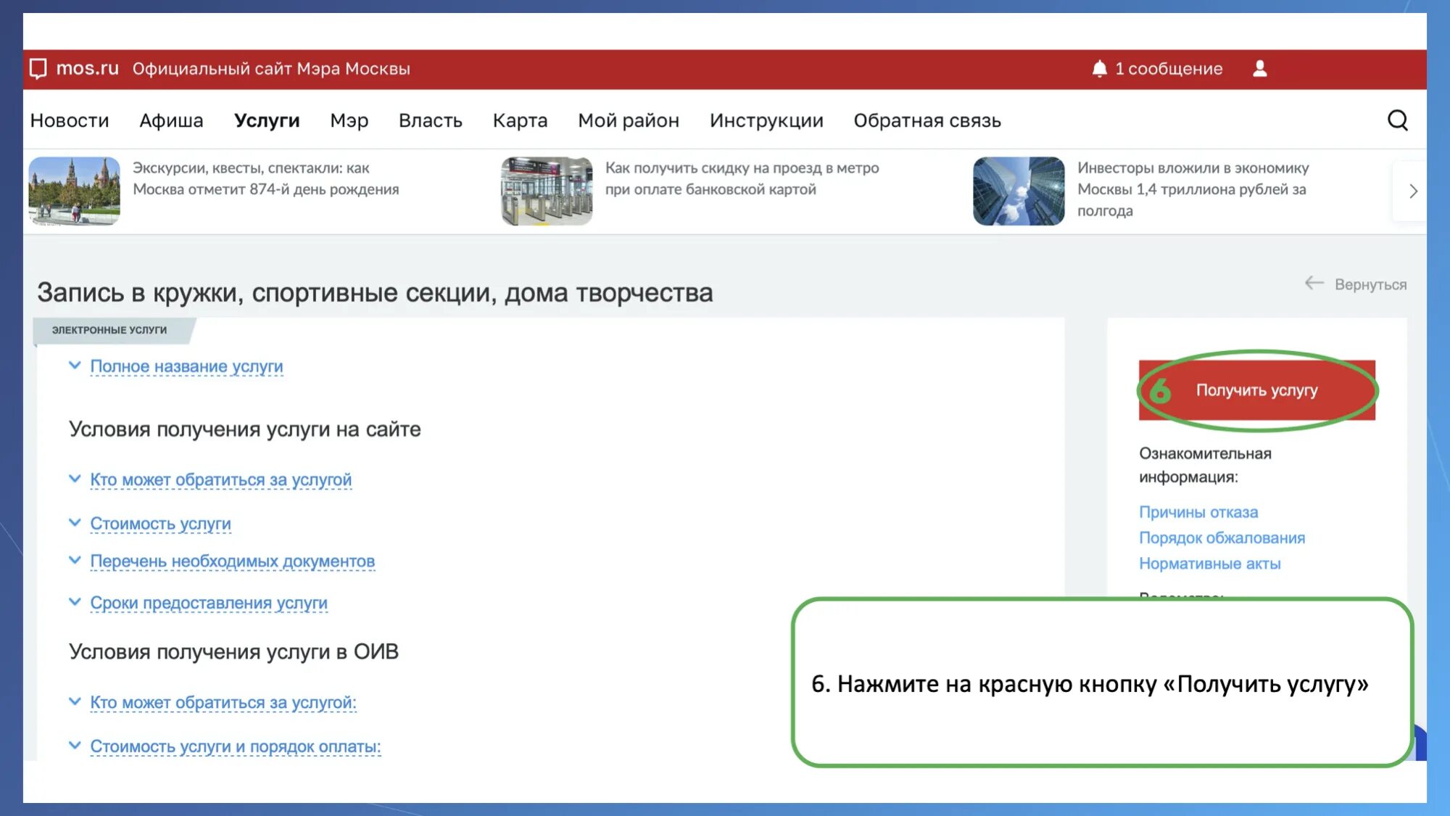Click Официальный сайт Мэра Москвы header text
The width and height of the screenshot is (1450, 816).
tap(271, 69)
